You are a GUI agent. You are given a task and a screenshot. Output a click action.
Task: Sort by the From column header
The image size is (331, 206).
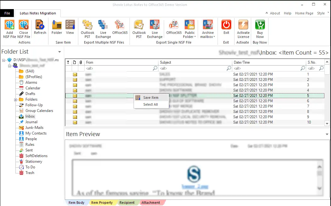click(x=121, y=62)
